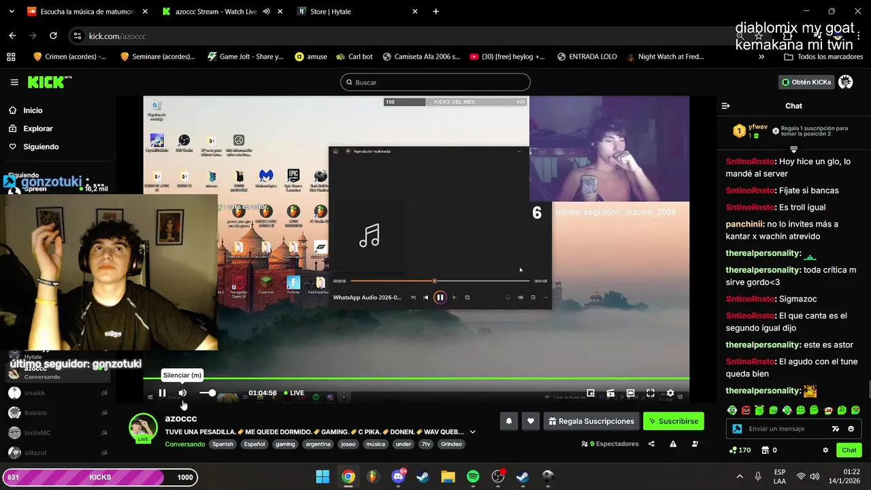This screenshot has height=490, width=871.
Task: Open Inicio in the sidebar
Action: click(33, 110)
